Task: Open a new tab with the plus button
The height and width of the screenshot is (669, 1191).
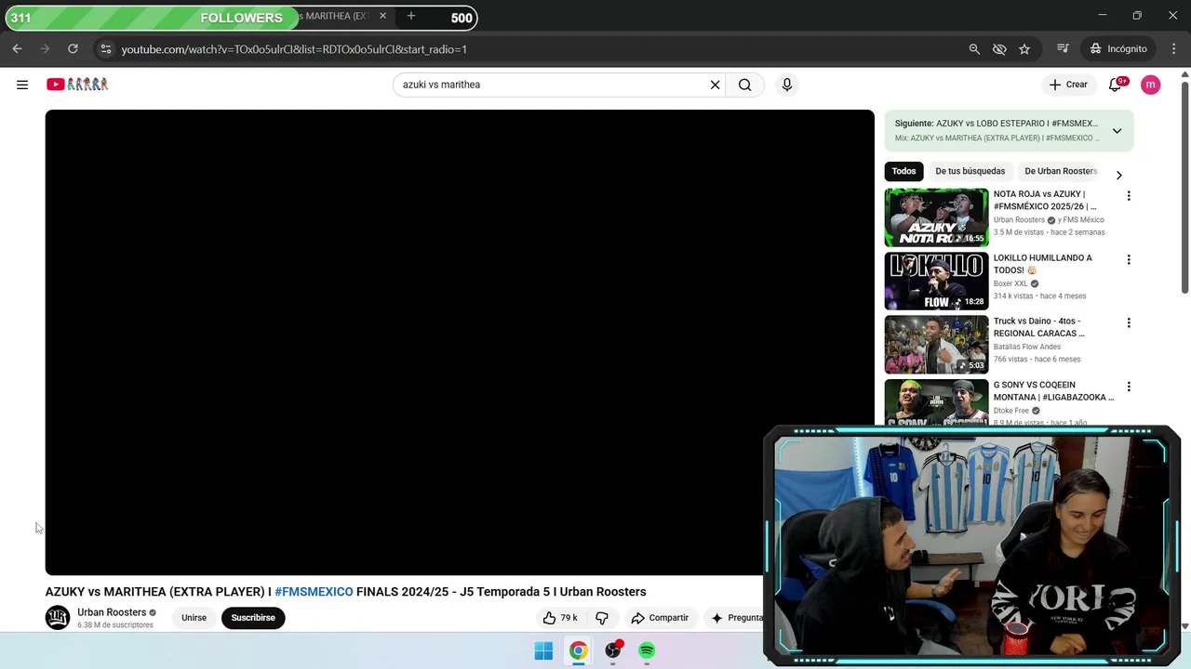Action: point(410,16)
